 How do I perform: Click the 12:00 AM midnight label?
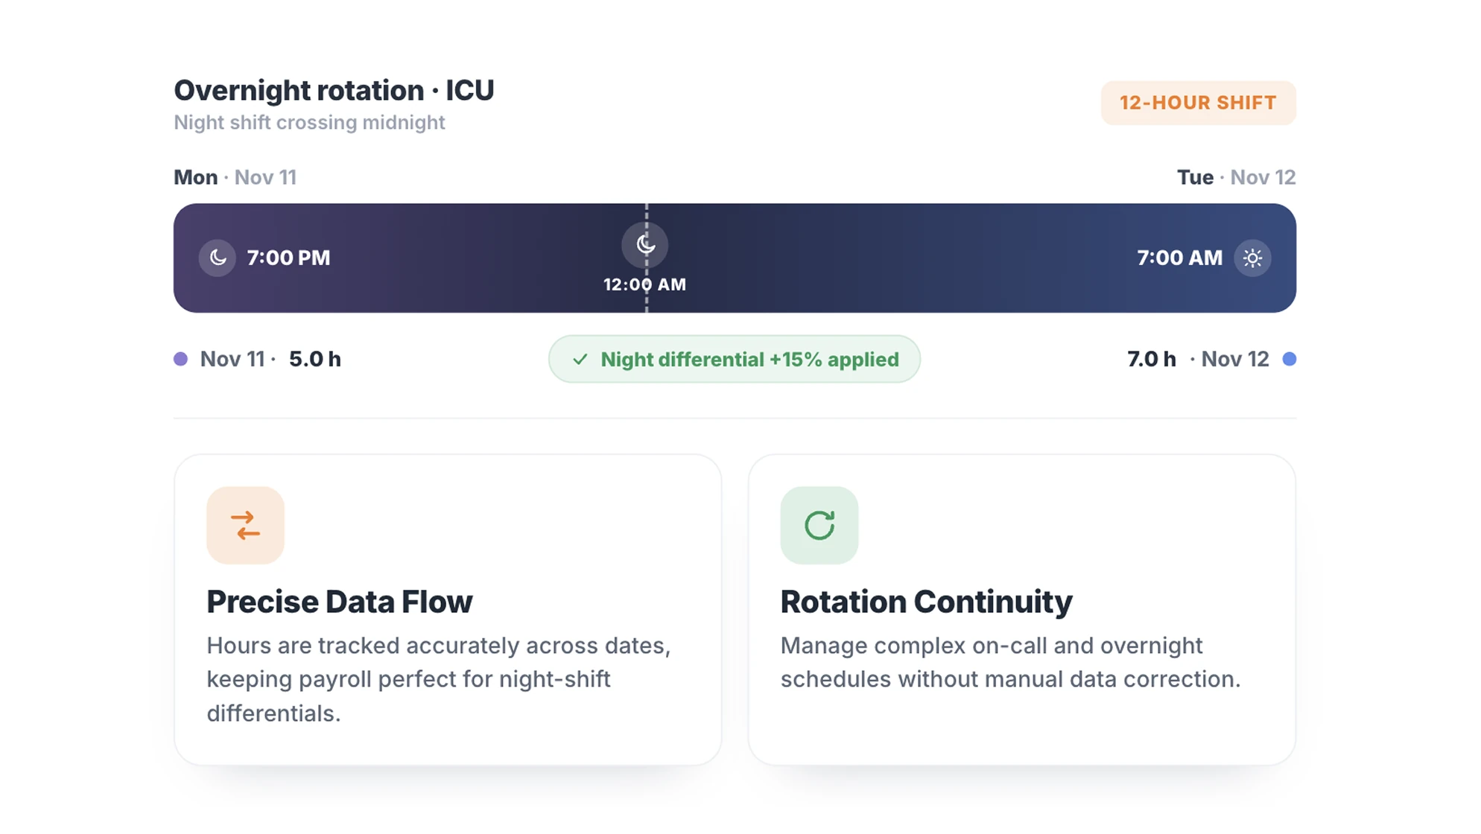point(644,284)
